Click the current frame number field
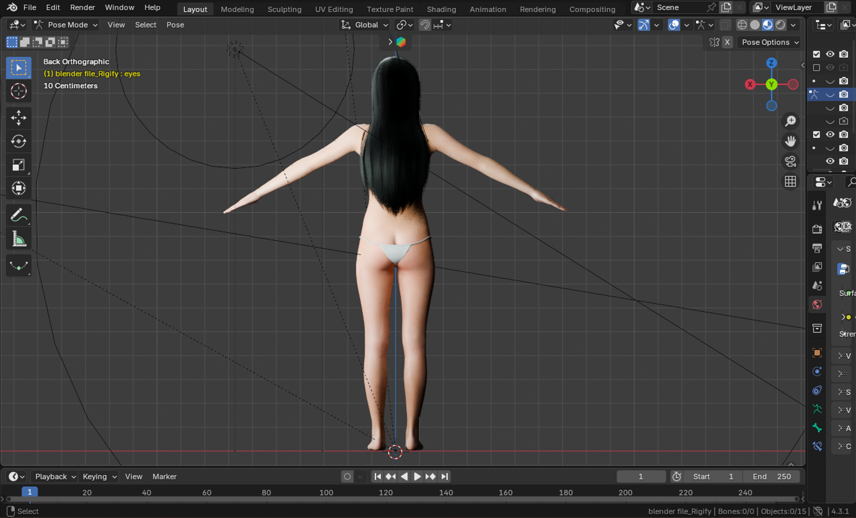This screenshot has width=856, height=518. (641, 476)
